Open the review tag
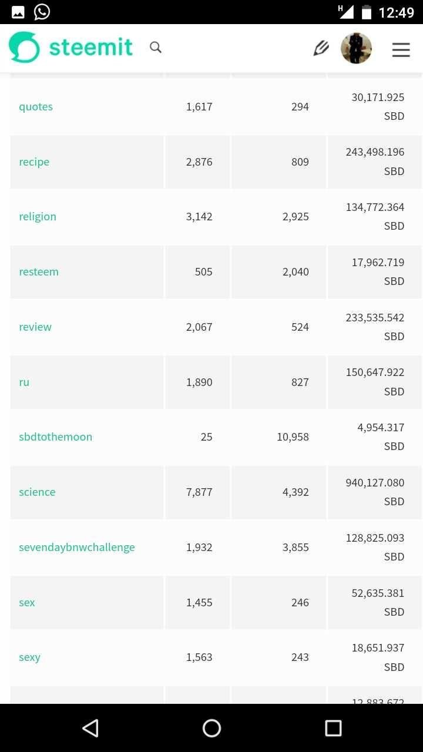 coord(35,327)
